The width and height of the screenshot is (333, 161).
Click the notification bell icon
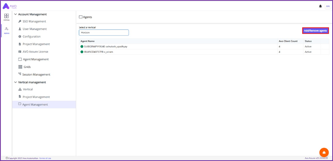320,6
